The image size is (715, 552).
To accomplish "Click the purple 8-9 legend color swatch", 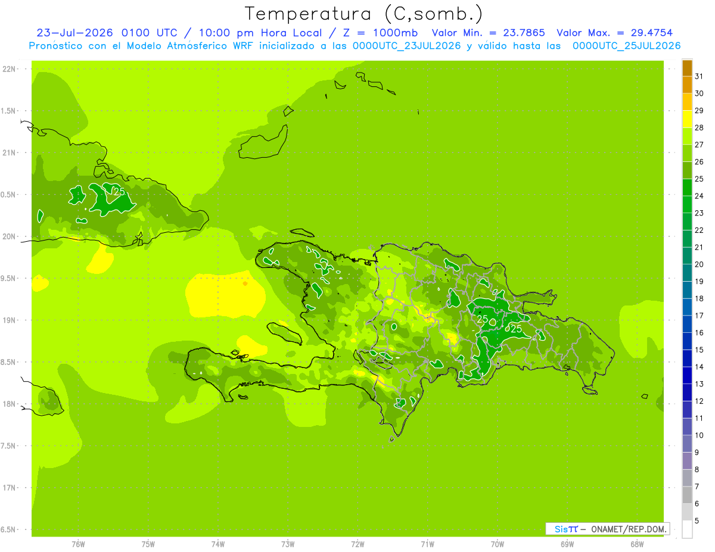I will 687,461.
